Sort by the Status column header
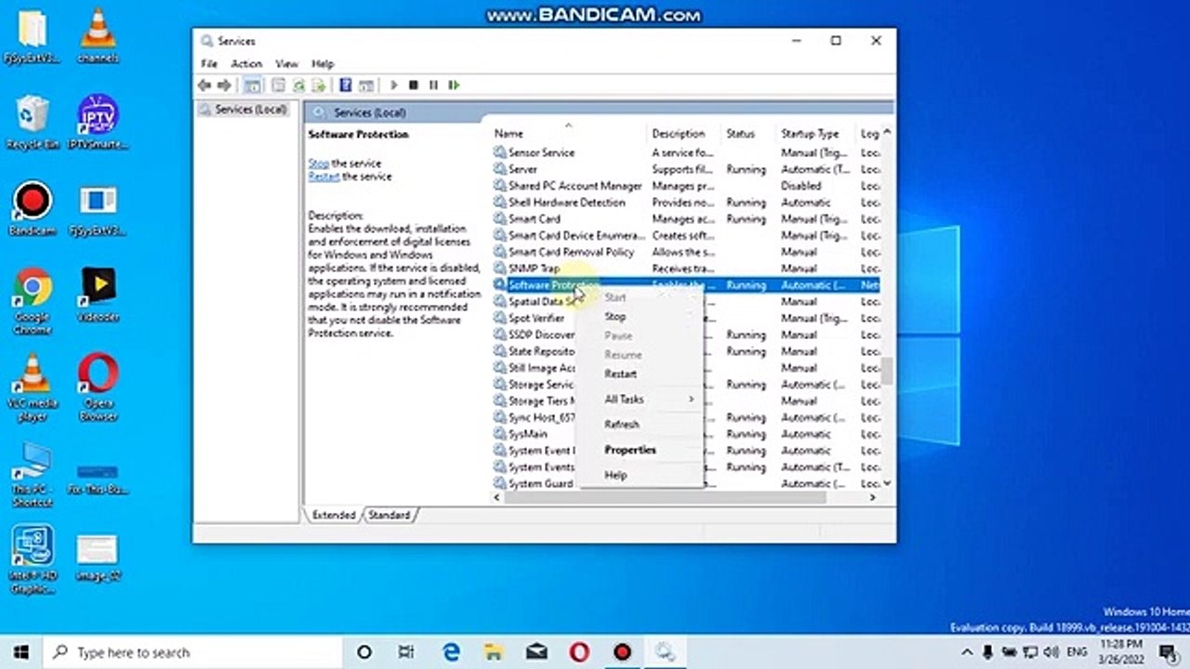Image resolution: width=1190 pixels, height=669 pixels. 748,134
